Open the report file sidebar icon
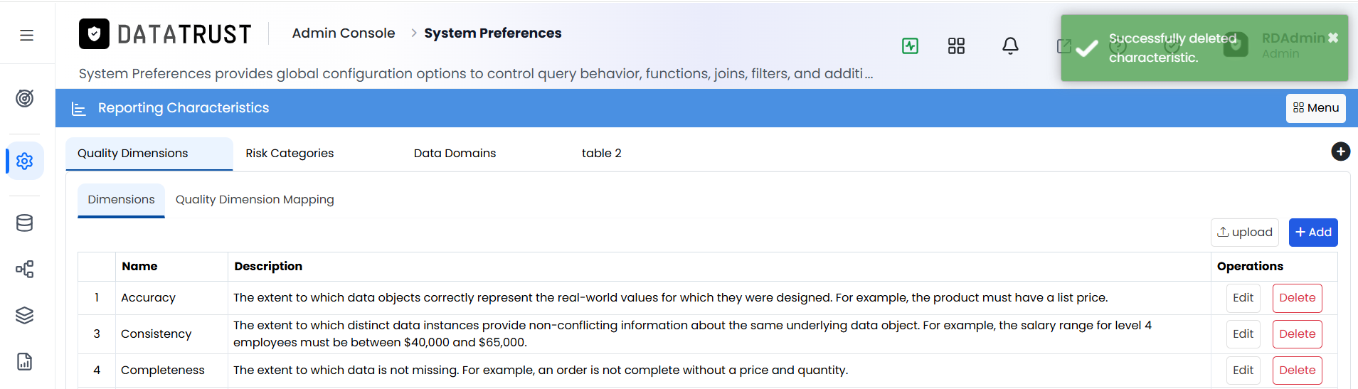The height and width of the screenshot is (389, 1358). point(25,361)
